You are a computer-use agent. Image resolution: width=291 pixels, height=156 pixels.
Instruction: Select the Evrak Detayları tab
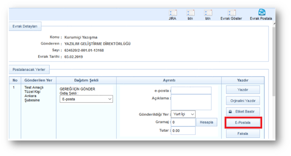point(25,26)
